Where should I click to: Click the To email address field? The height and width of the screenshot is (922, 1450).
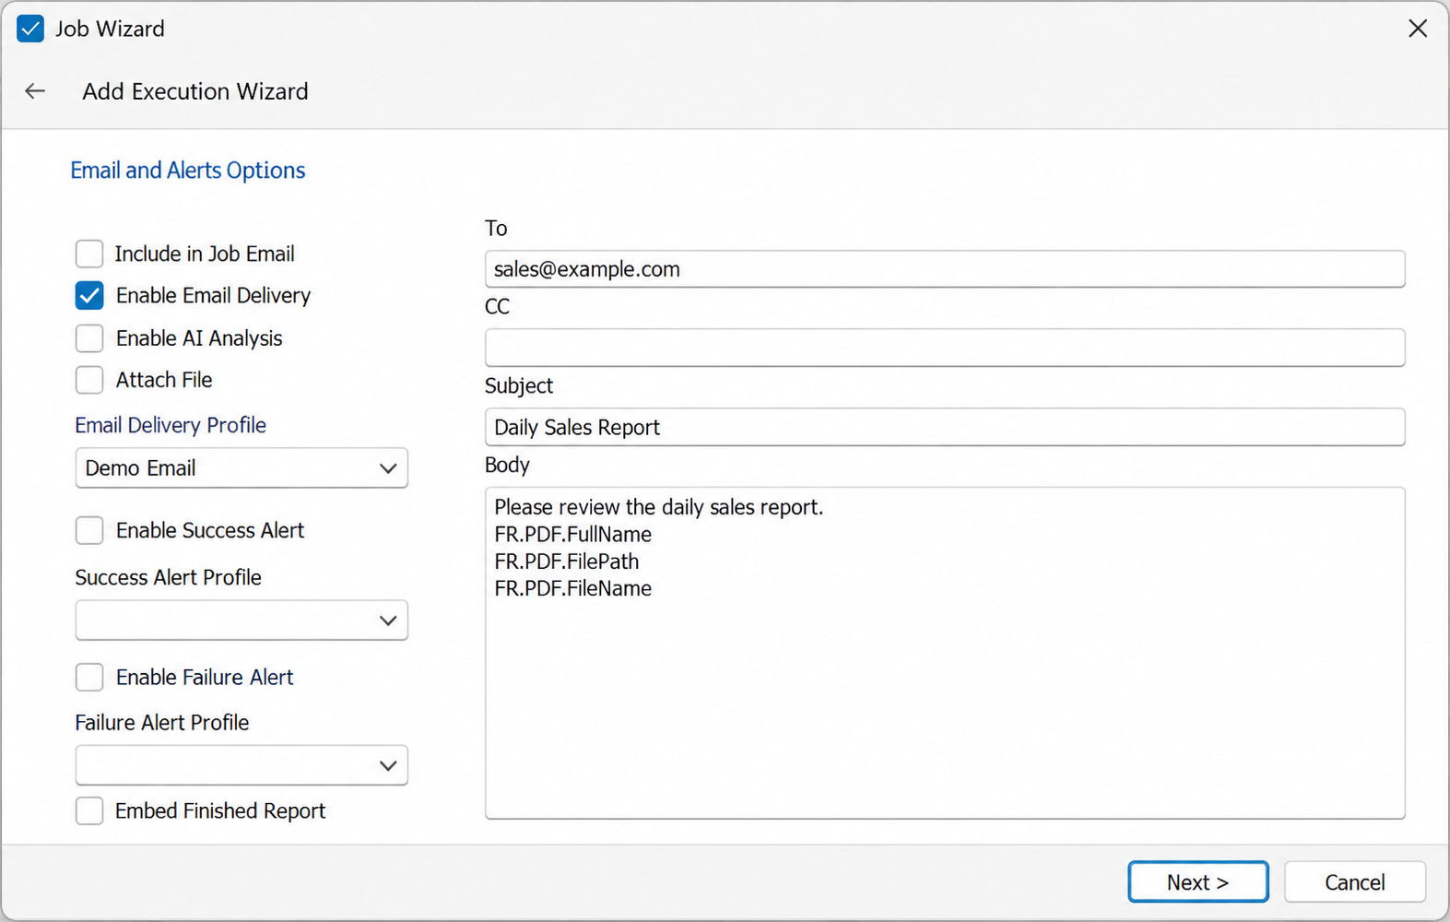(x=945, y=269)
